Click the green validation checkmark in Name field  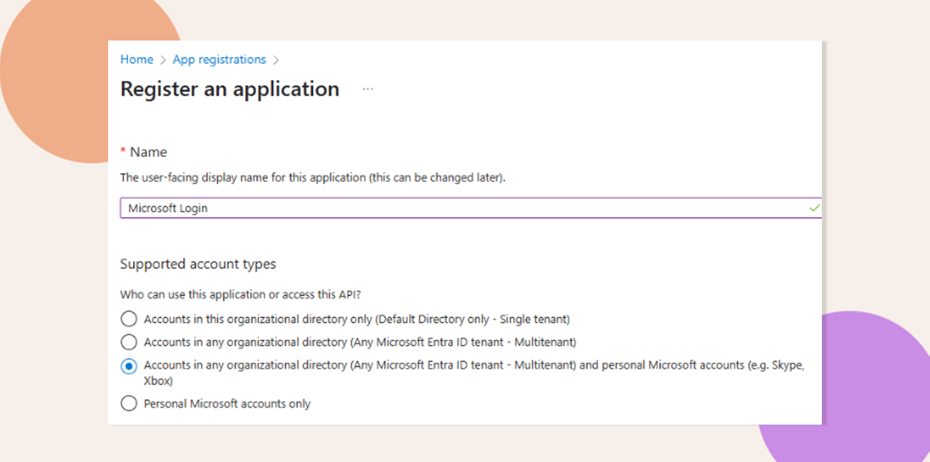(x=813, y=208)
